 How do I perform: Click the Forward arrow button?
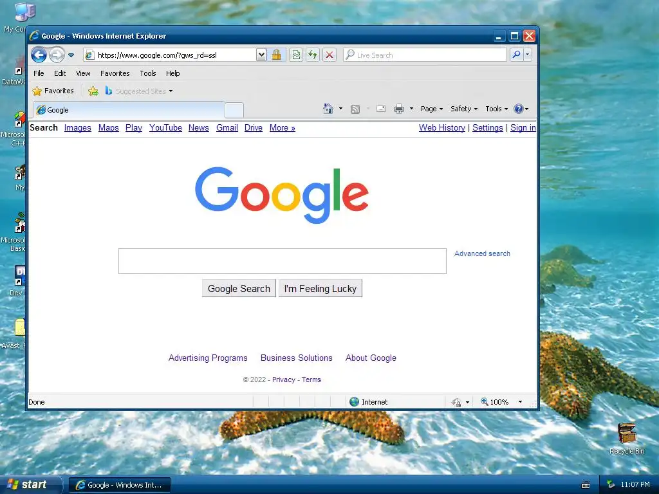57,55
